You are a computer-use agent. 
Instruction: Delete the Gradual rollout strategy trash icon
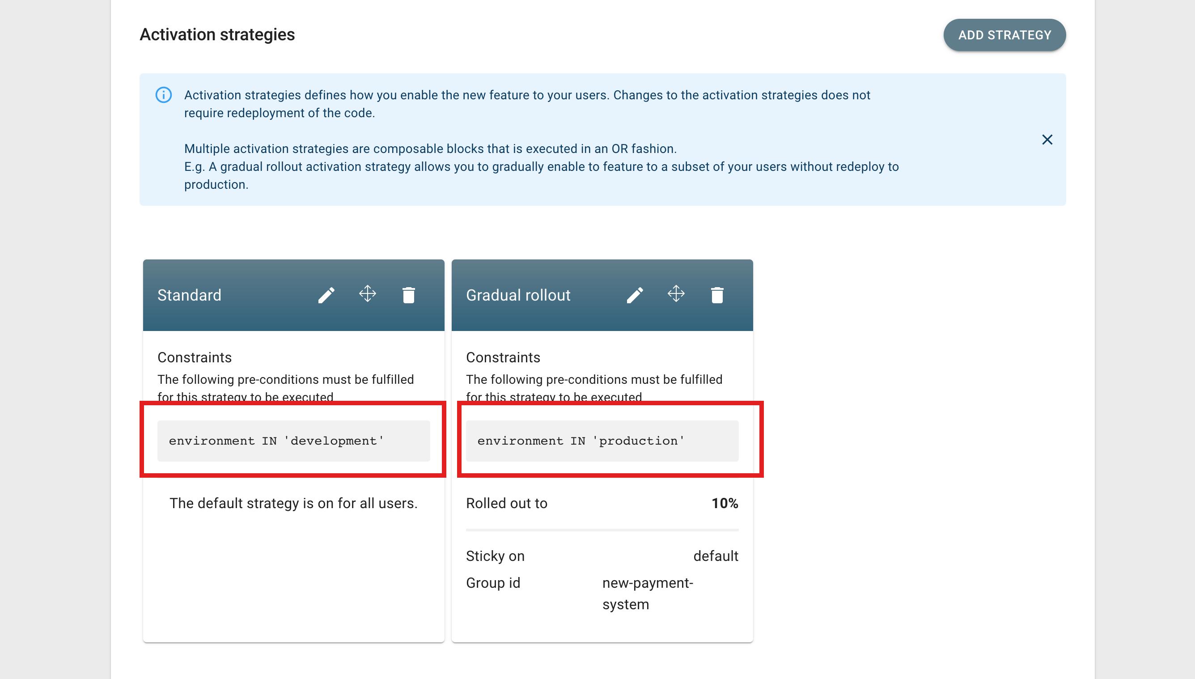(x=717, y=295)
